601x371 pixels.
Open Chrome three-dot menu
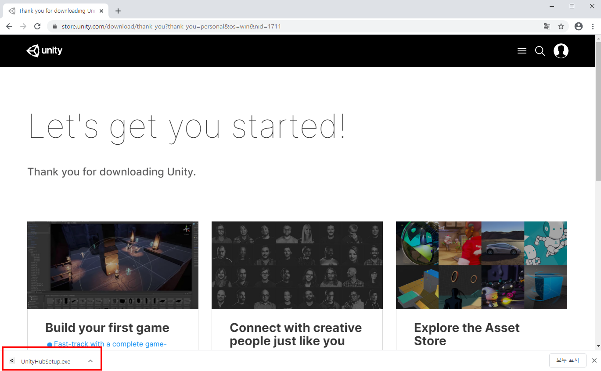pos(593,26)
